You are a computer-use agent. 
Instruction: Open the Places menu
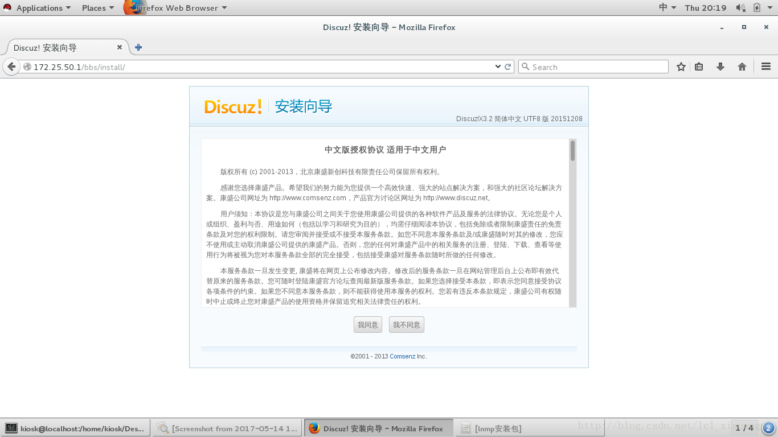(98, 7)
